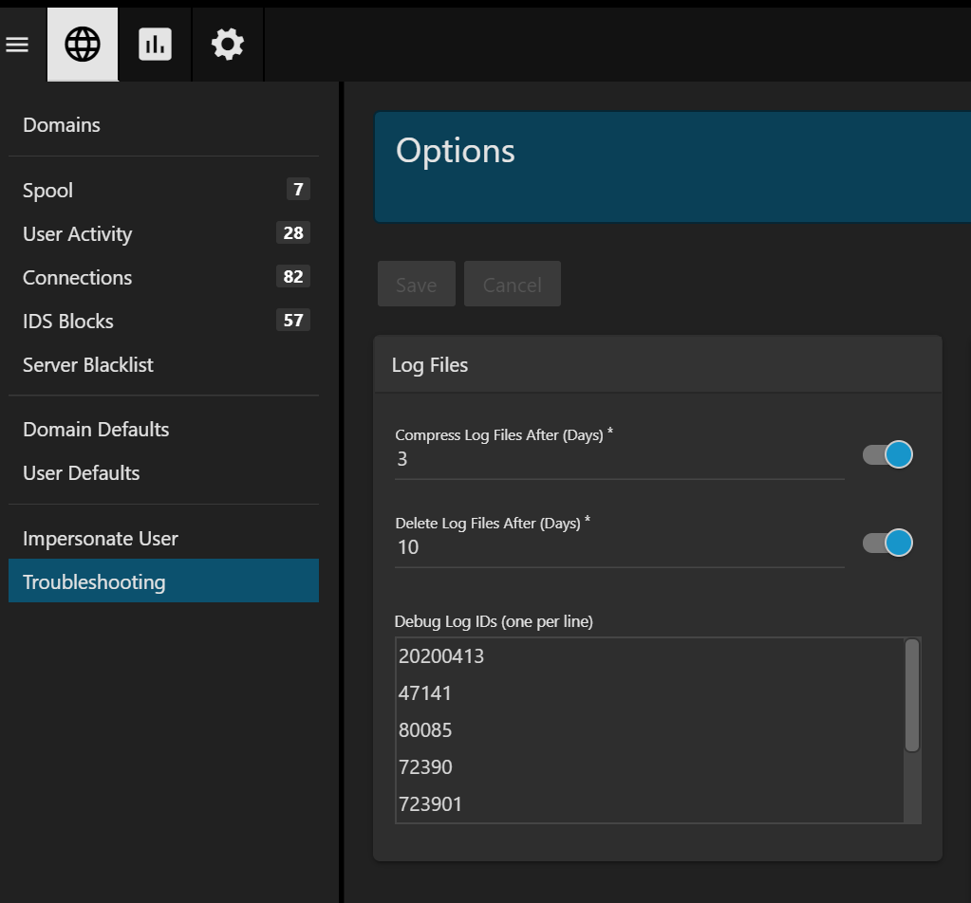Click the Debug Log IDs text area
971x903 pixels.
(649, 729)
